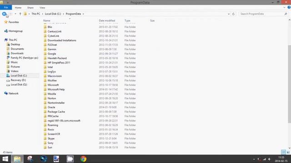The height and width of the screenshot is (163, 291).
Task: Show hidden system tray icons arrow
Action: [x=254, y=159]
